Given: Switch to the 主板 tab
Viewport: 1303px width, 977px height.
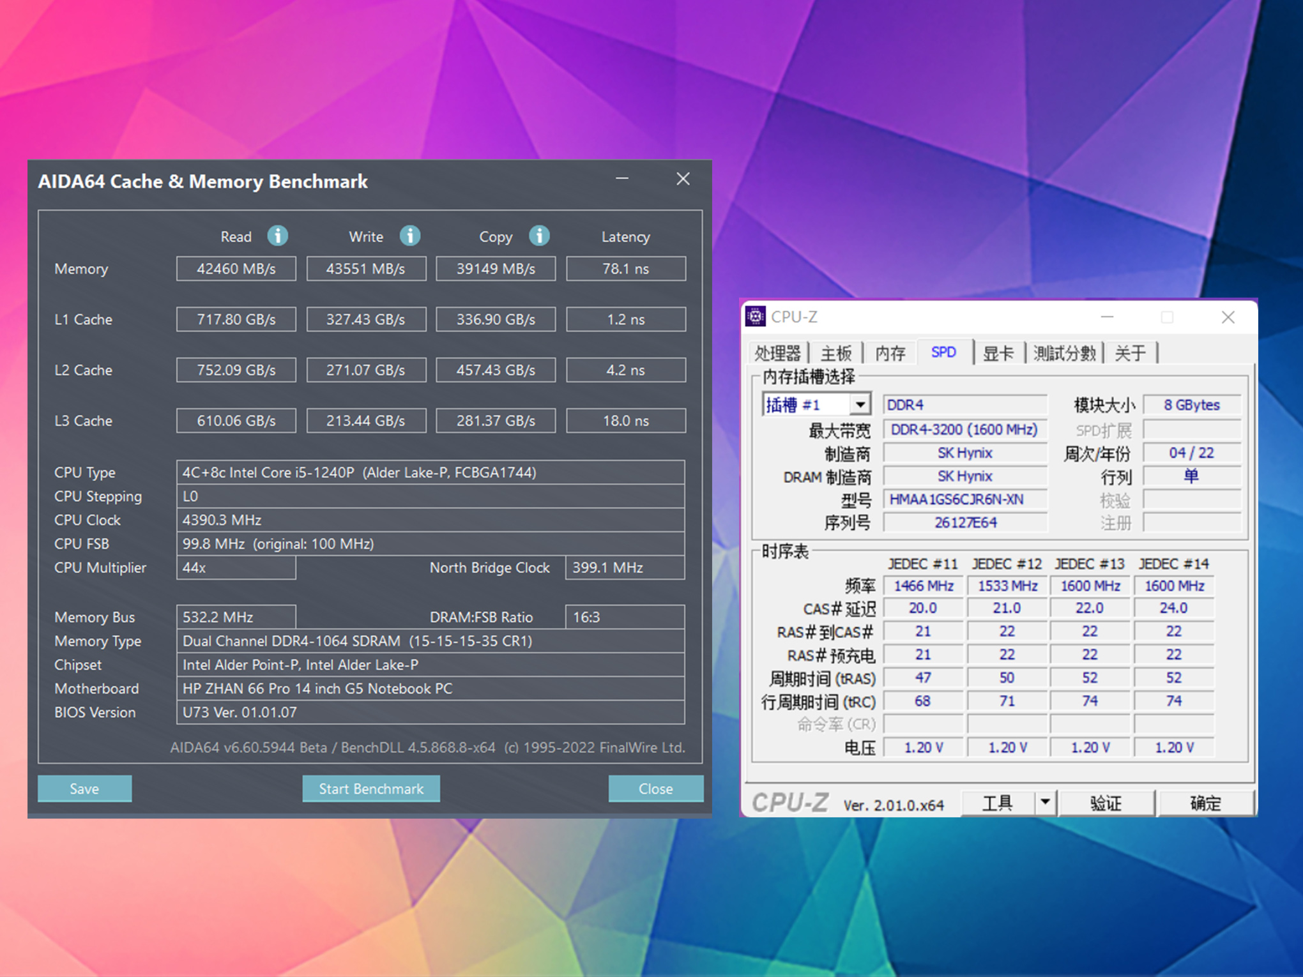Looking at the screenshot, I should [835, 353].
